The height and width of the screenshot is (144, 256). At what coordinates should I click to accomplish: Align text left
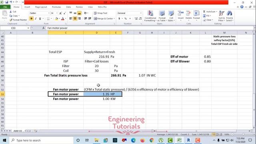point(70,19)
